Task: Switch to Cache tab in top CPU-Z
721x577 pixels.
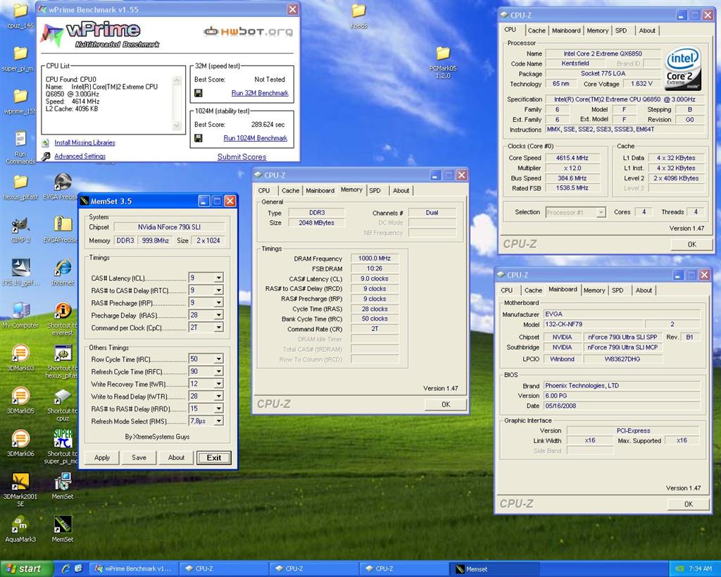Action: (537, 30)
